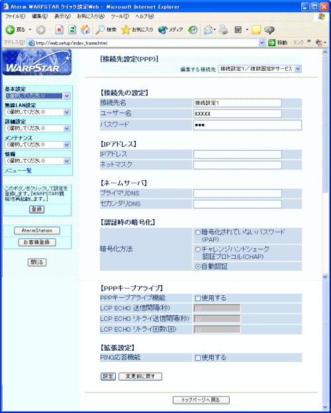
Task: Open 編集(E) menu
Action: click(x=40, y=17)
